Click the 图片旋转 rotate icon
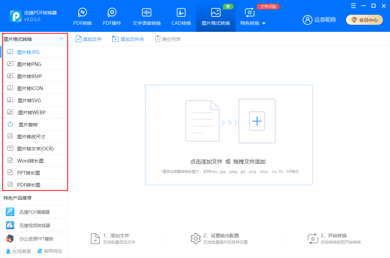The height and width of the screenshot is (258, 390). [10, 124]
